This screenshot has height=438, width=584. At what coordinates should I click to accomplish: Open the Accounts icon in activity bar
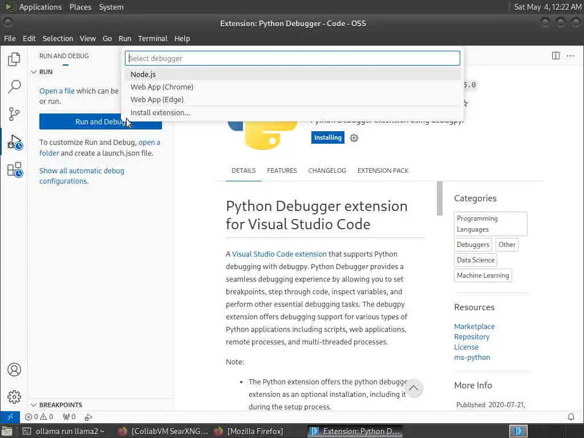tap(14, 370)
